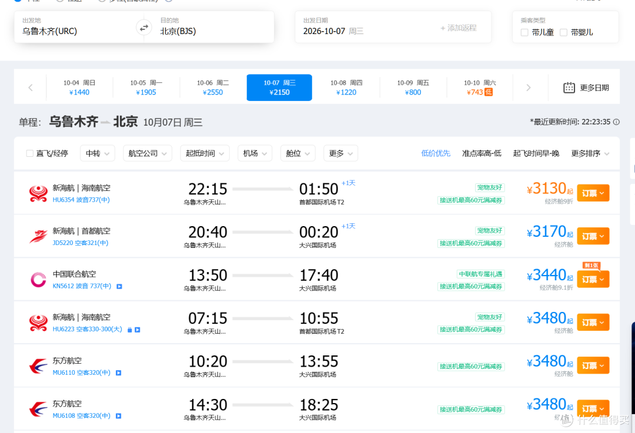Click departure city field 乌鲁木齐(URC)

[x=77, y=26]
